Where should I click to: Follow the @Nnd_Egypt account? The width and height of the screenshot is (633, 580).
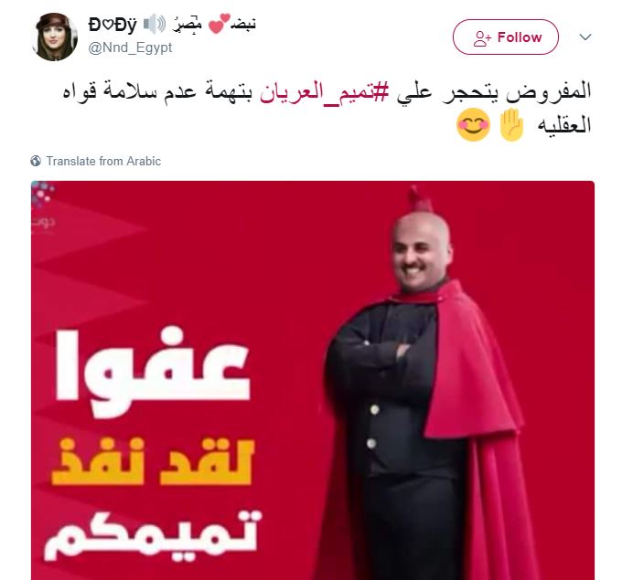[x=506, y=37]
